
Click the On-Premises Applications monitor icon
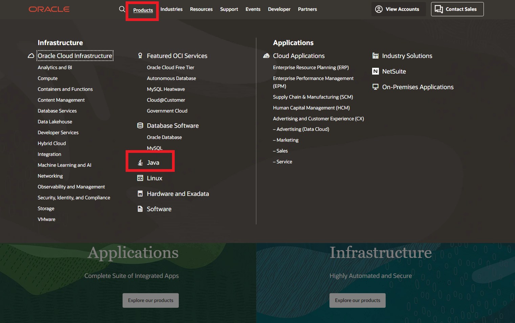coord(375,87)
